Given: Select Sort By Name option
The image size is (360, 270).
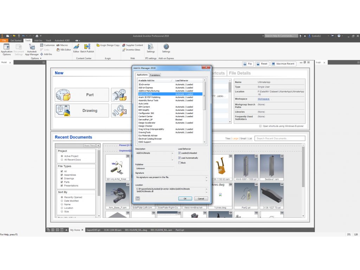Looking at the screenshot, I should pyautogui.click(x=62, y=204).
